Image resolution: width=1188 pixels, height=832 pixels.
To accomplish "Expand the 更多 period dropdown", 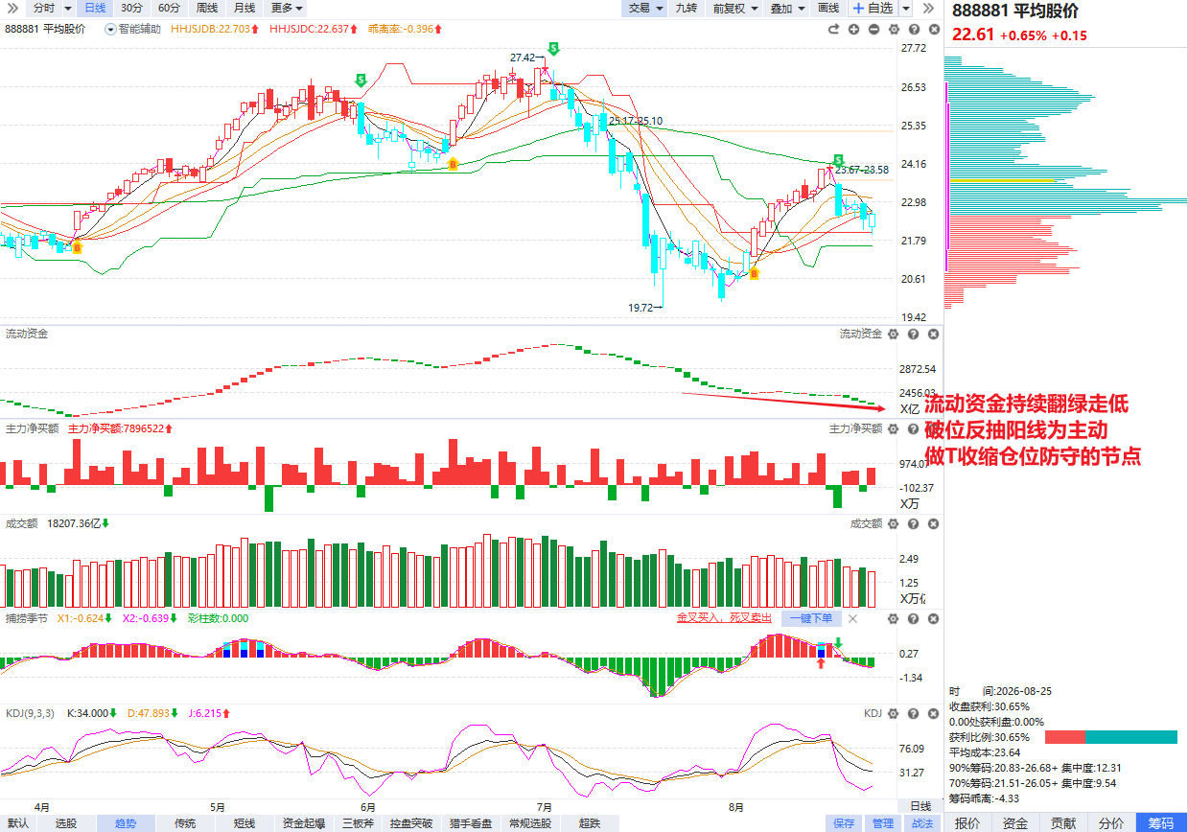I will click(x=286, y=8).
